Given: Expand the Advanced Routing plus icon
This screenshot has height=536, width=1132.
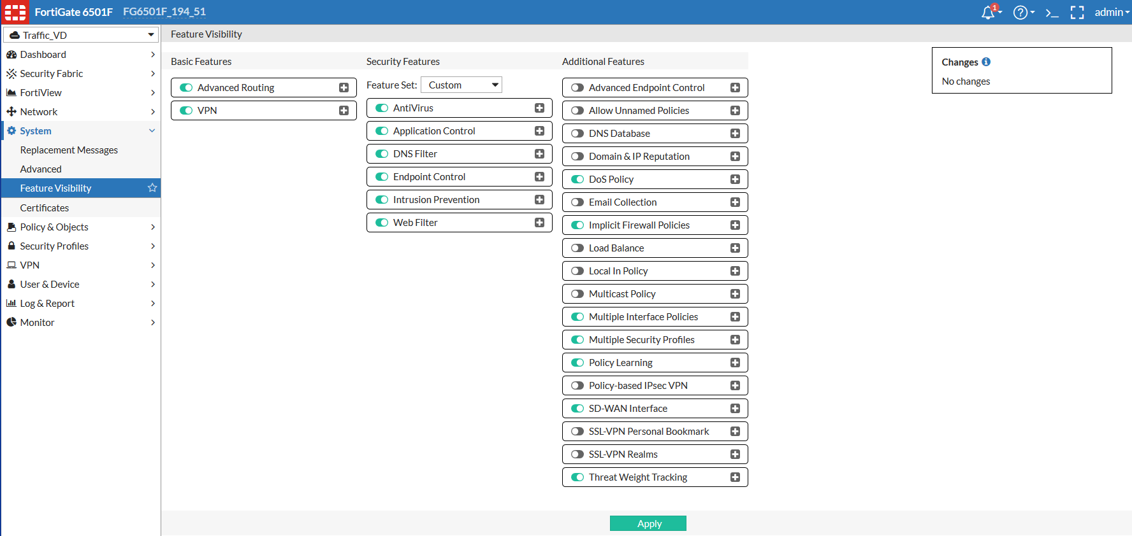Looking at the screenshot, I should click(344, 88).
